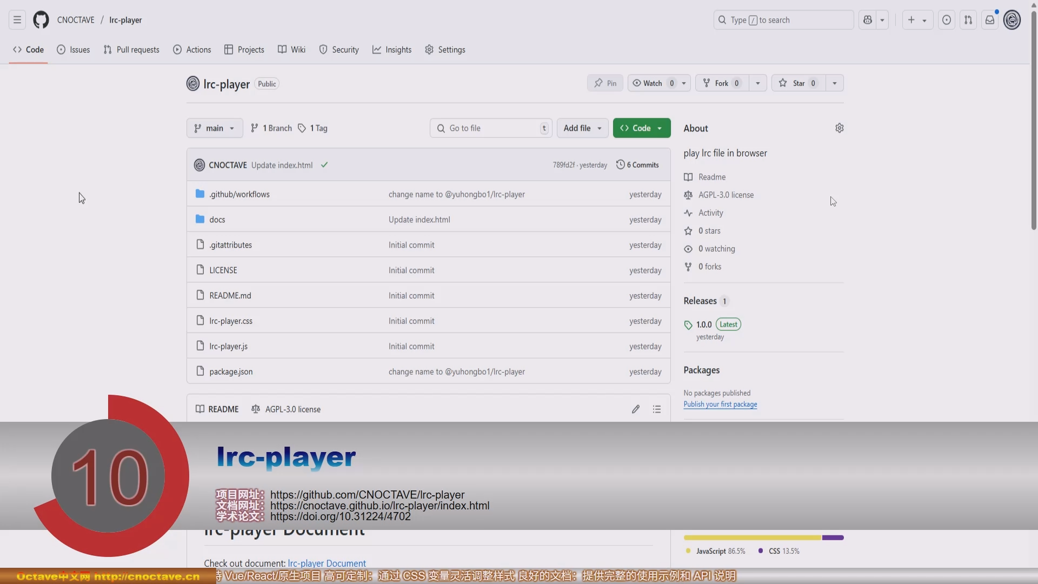Image resolution: width=1038 pixels, height=584 pixels.
Task: Open the Settings tab
Action: tap(445, 50)
